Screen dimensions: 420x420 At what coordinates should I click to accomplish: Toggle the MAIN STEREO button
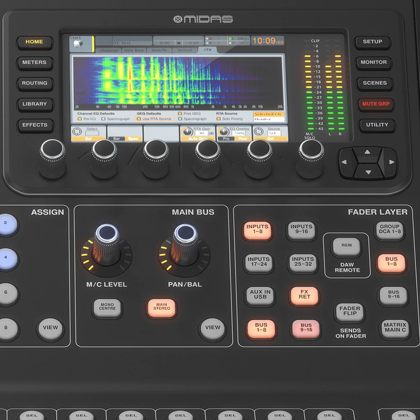[x=162, y=307]
